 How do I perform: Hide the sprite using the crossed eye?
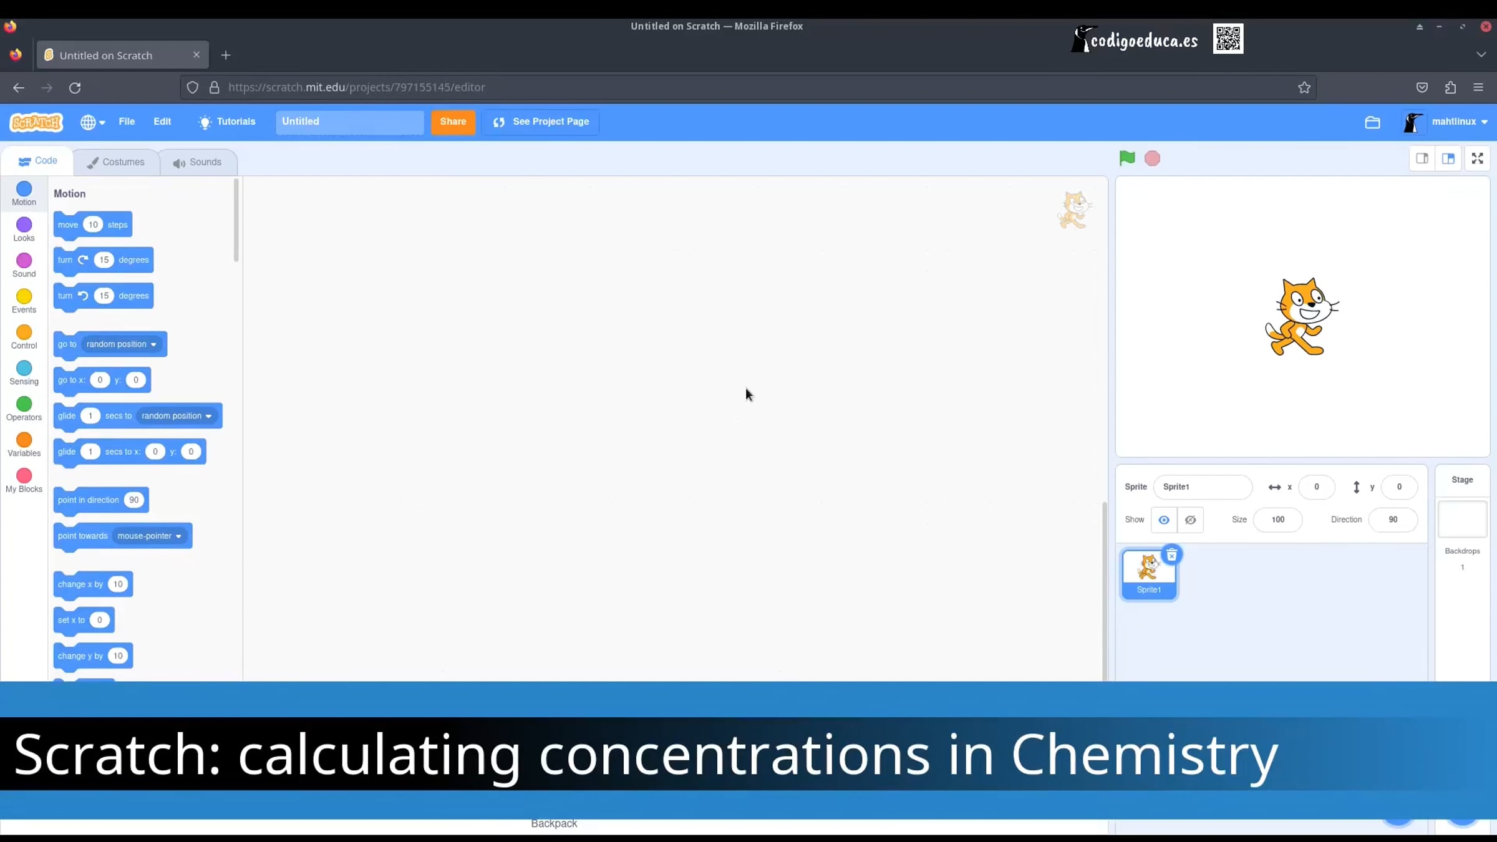1190,520
